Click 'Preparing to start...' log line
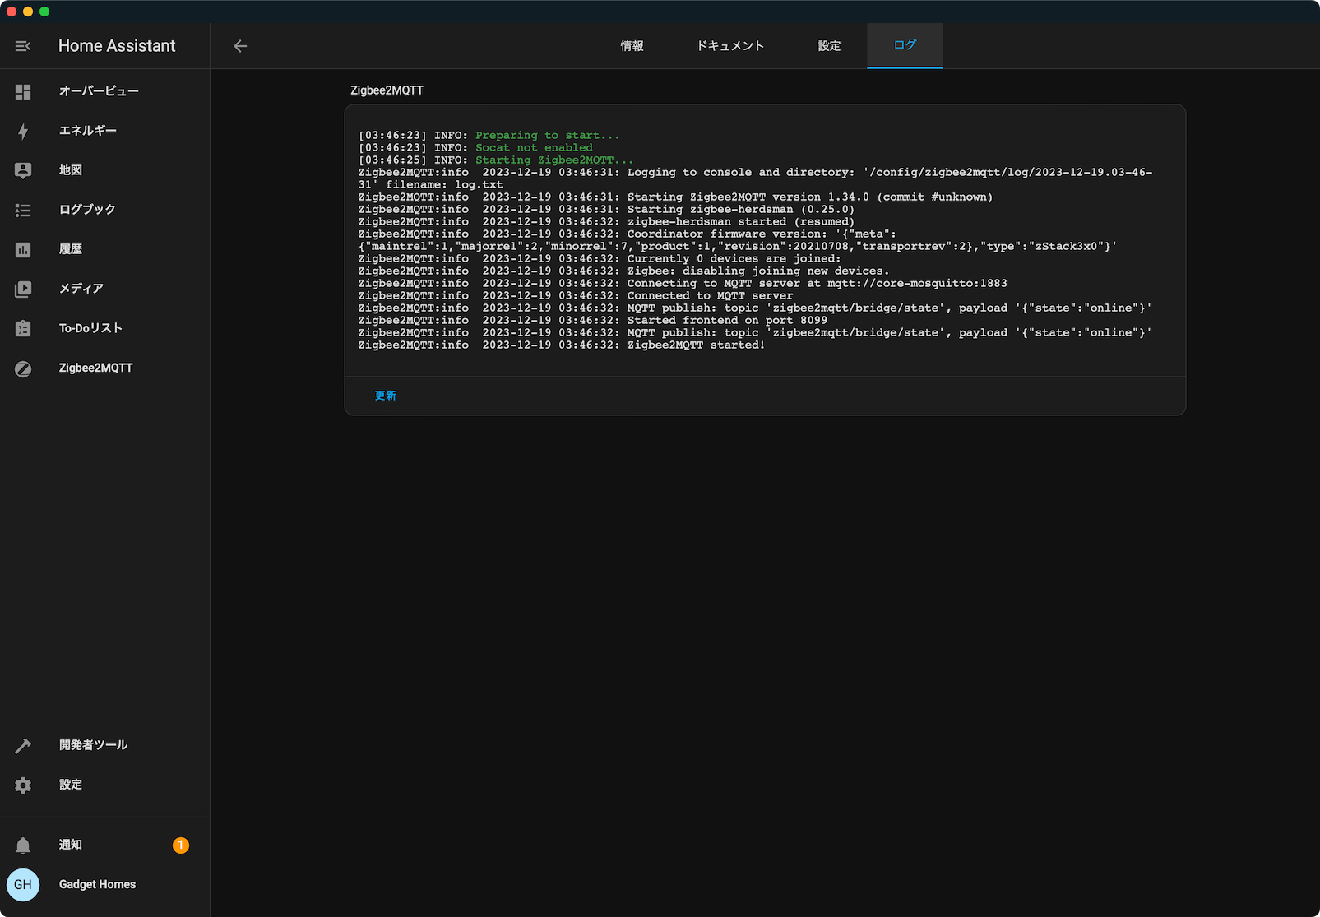The image size is (1320, 917). coord(548,136)
